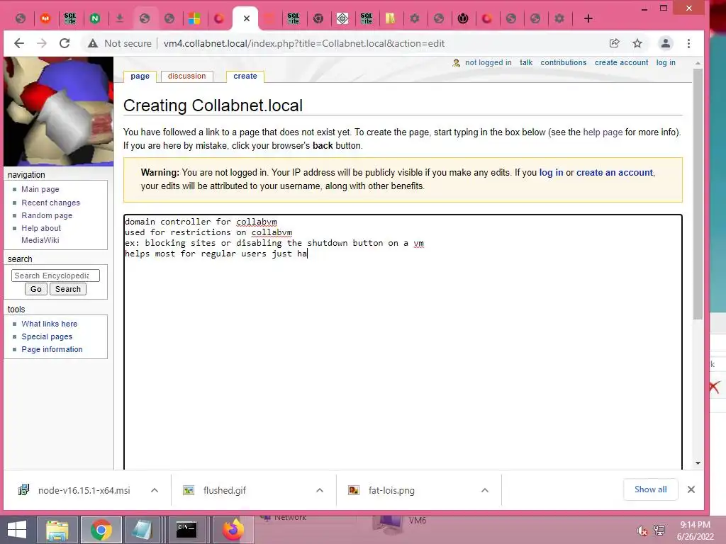Click the muted volume tray icon
The width and height of the screenshot is (726, 544).
point(641,531)
